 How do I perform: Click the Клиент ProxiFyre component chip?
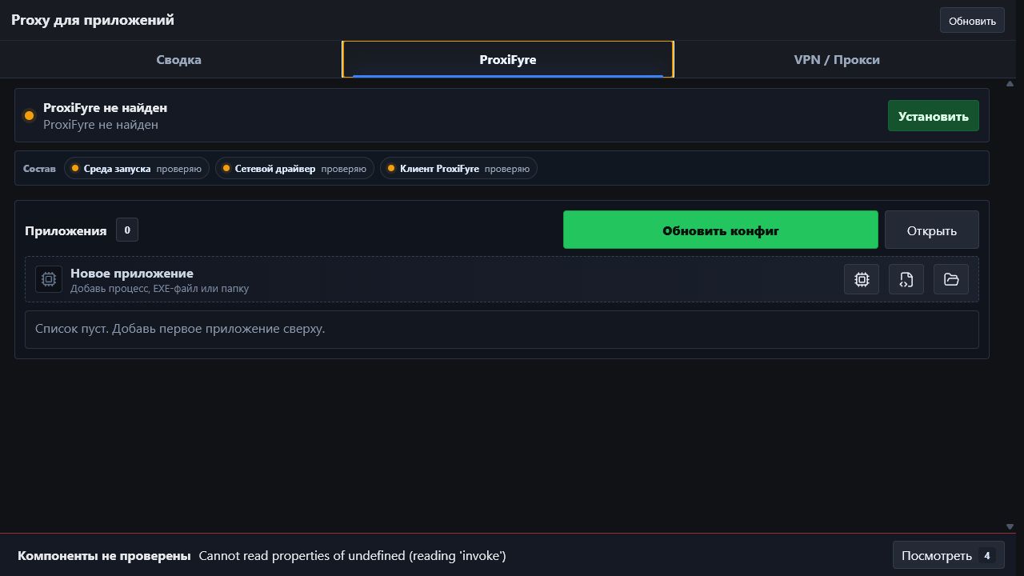[x=458, y=168]
